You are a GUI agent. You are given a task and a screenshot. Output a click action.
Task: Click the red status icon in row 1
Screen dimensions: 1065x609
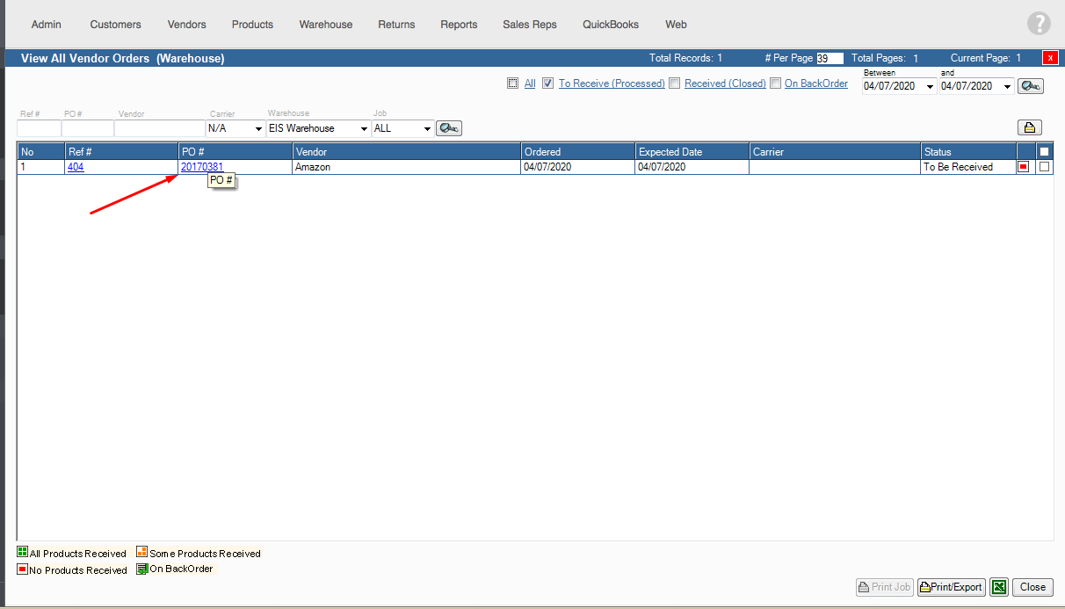pos(1023,167)
